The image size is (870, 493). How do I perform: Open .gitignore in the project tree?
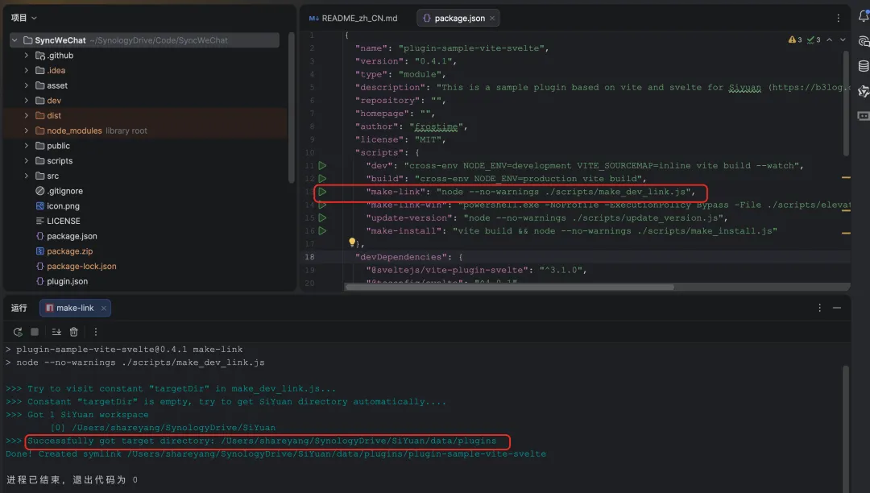pos(60,191)
